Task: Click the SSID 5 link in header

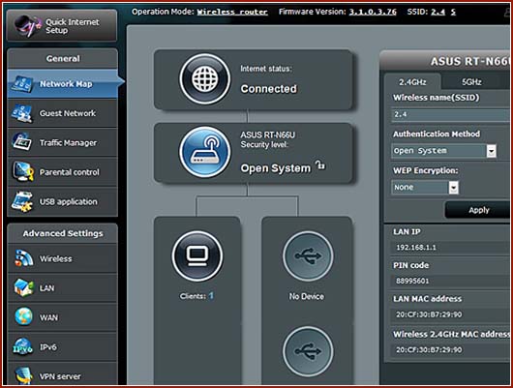Action: [453, 13]
